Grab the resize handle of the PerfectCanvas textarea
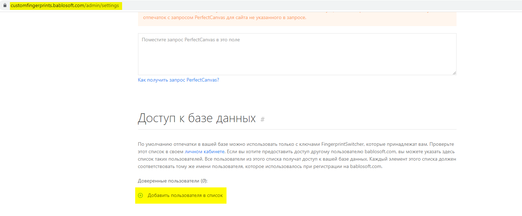The height and width of the screenshot is (216, 522). pos(454,73)
